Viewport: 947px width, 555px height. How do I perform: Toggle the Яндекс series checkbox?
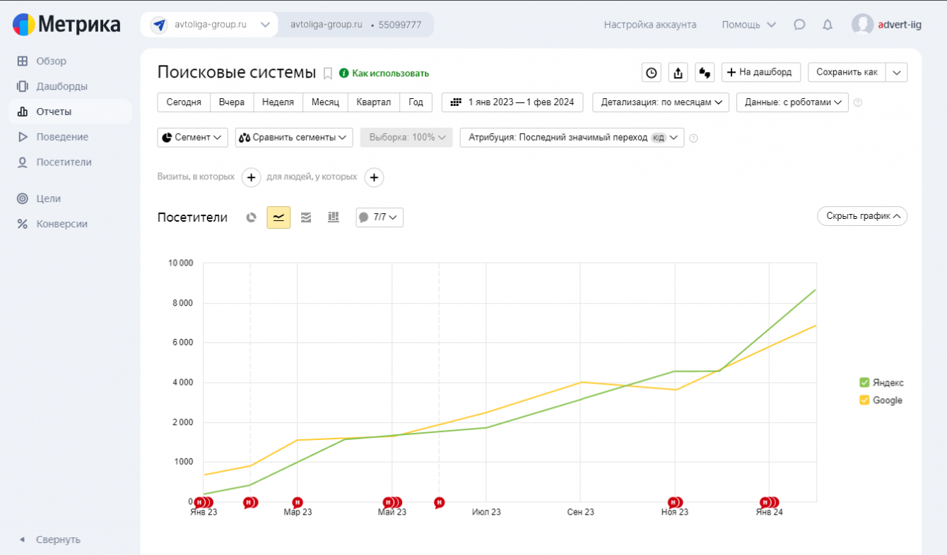864,383
